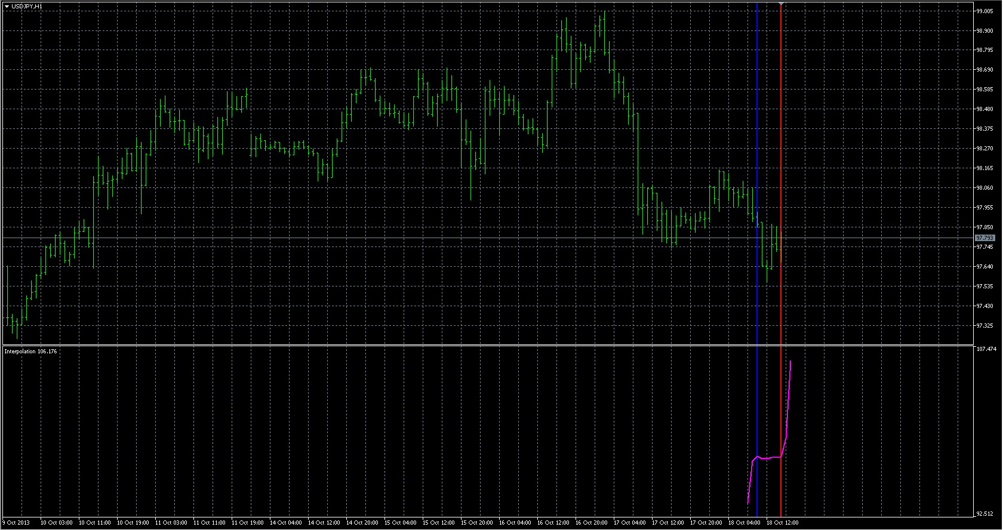The width and height of the screenshot is (1003, 530).
Task: Click the Interpolation 106.176 indicator label
Action: [x=30, y=352]
